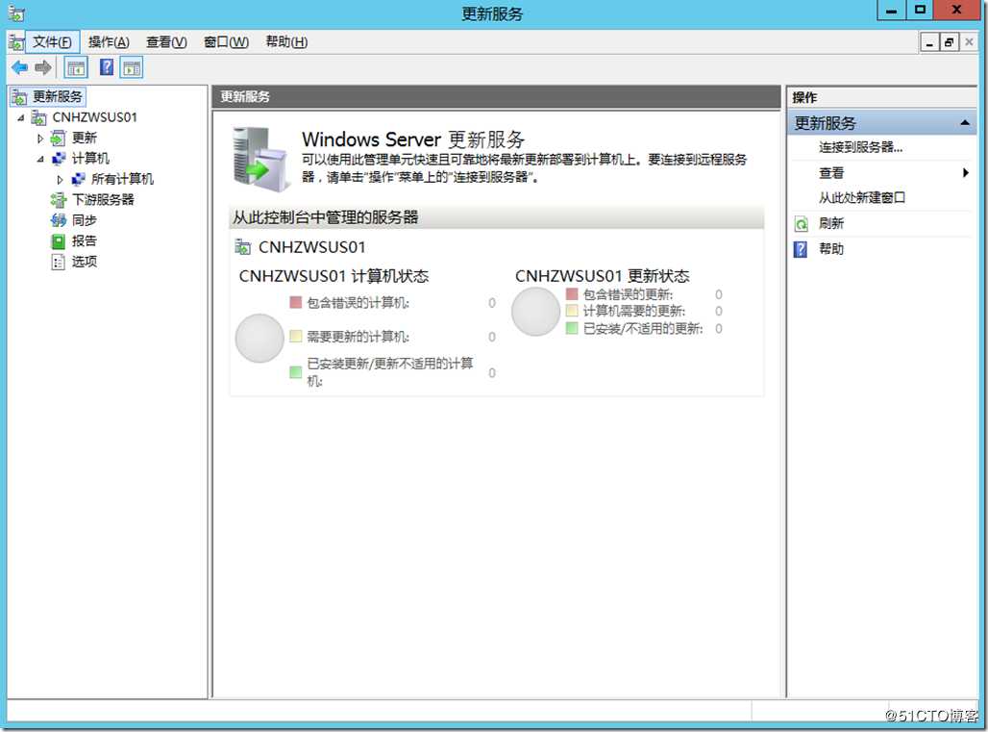Restore the inner MDI child window
Image resolution: width=988 pixels, height=732 pixels.
(x=949, y=43)
